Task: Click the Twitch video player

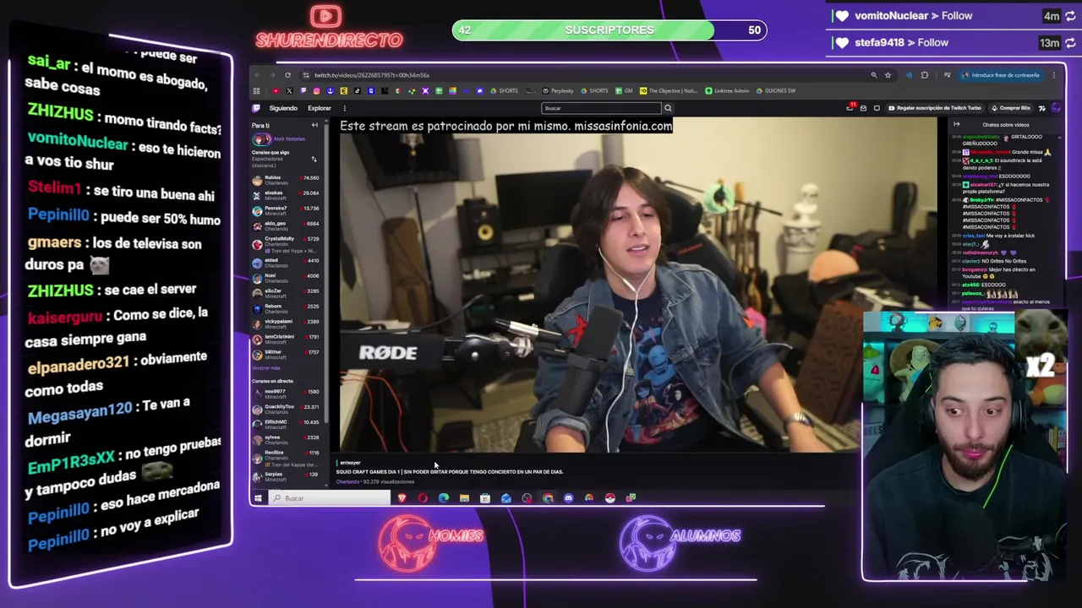Action: (x=638, y=285)
